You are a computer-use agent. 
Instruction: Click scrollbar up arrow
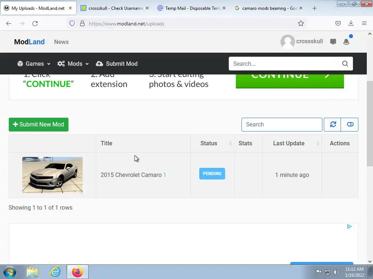pyautogui.click(x=370, y=34)
